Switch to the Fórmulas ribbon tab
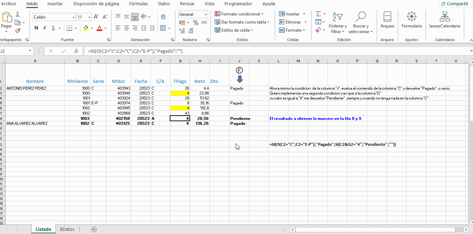473x234 pixels. [x=139, y=4]
